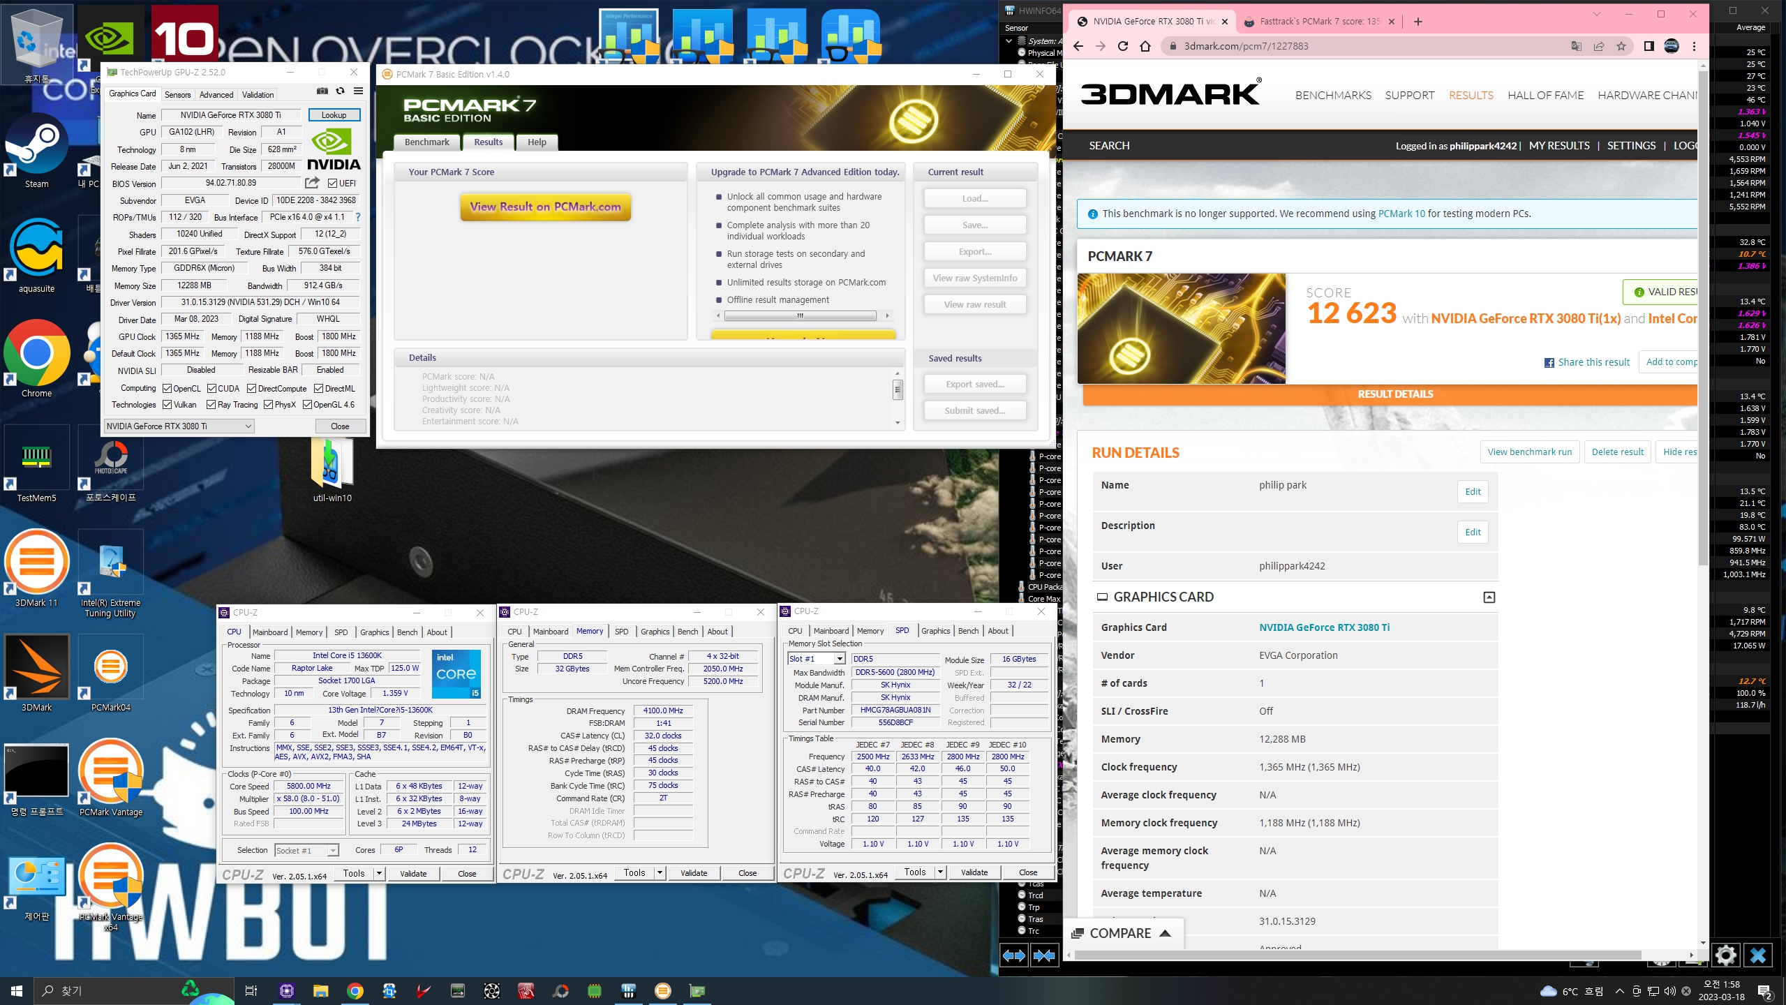Viewport: 1786px width, 1005px height.
Task: Open the util-win10 folder on the desktop
Action: 332,471
